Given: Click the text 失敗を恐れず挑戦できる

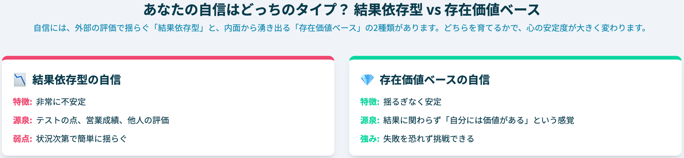Looking at the screenshot, I should [429, 139].
